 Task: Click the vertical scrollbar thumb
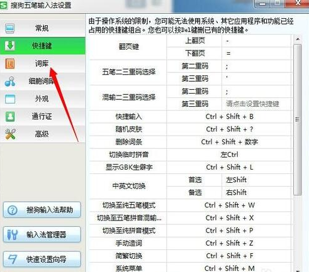tap(298, 119)
